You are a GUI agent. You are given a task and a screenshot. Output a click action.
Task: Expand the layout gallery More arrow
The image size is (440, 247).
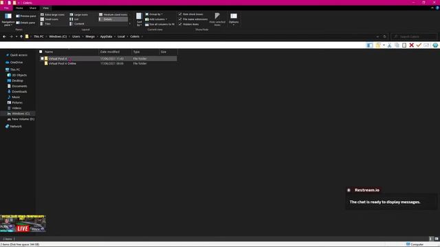click(x=130, y=24)
